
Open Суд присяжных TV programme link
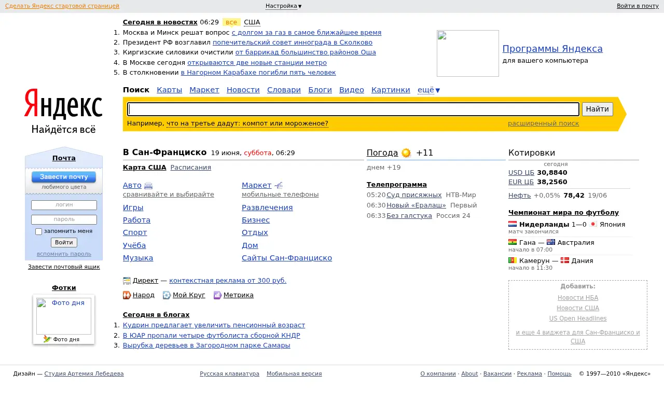pyautogui.click(x=414, y=195)
